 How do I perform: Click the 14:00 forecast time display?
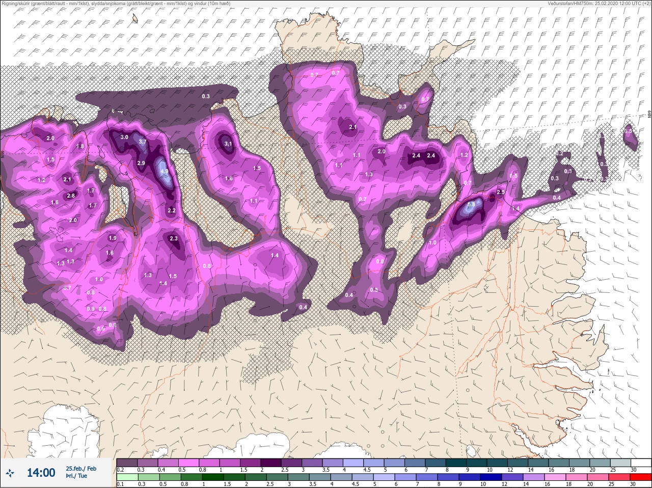41,473
